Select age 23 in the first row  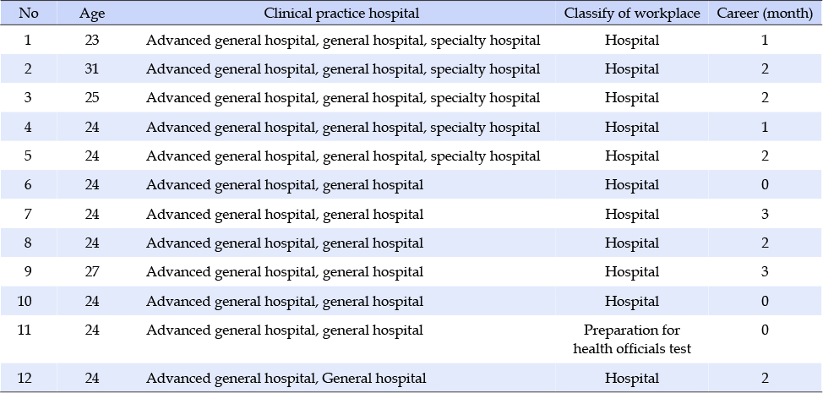(92, 40)
